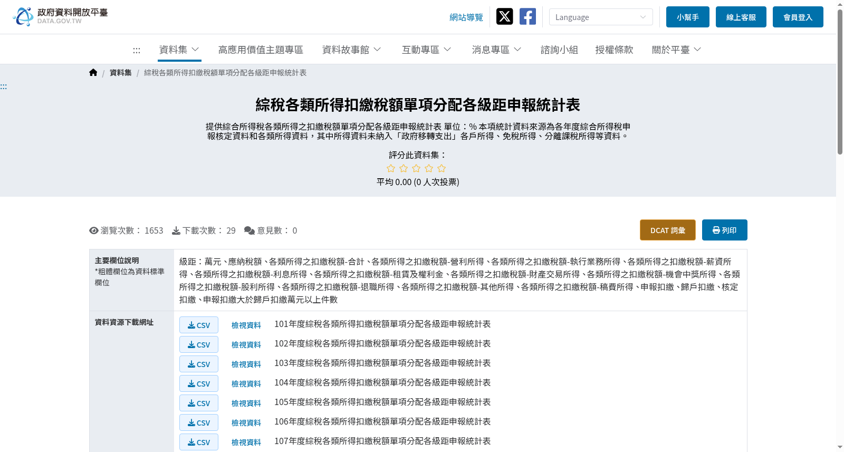This screenshot has height=452, width=844.
Task: Rate dataset with the first star
Action: click(391, 168)
